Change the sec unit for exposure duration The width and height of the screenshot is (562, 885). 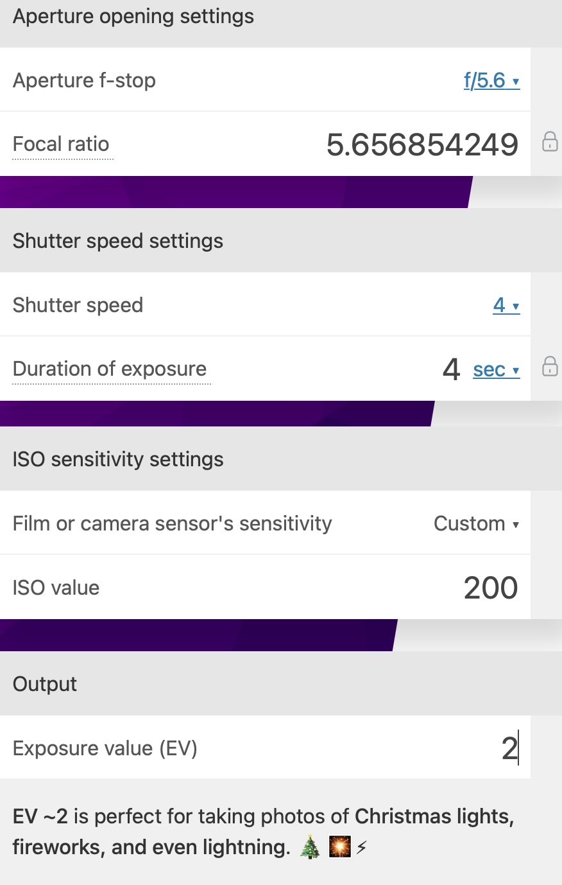[x=495, y=369]
